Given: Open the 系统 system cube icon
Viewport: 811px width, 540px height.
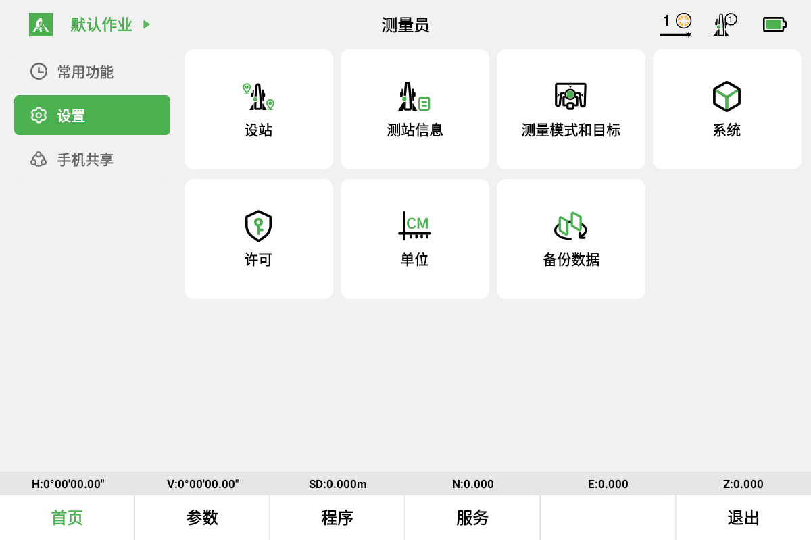Looking at the screenshot, I should (727, 97).
